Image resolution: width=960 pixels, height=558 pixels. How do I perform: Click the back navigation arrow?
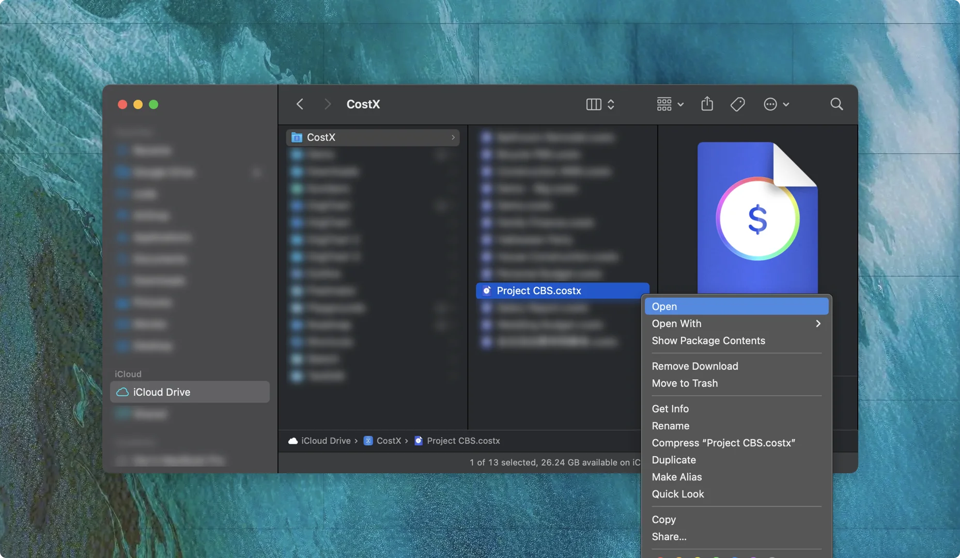(300, 104)
